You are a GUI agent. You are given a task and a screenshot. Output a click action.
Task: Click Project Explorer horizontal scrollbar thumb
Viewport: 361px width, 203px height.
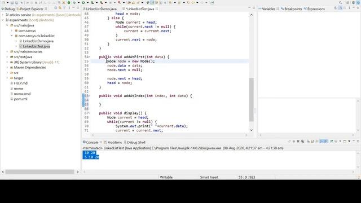coord(39,171)
